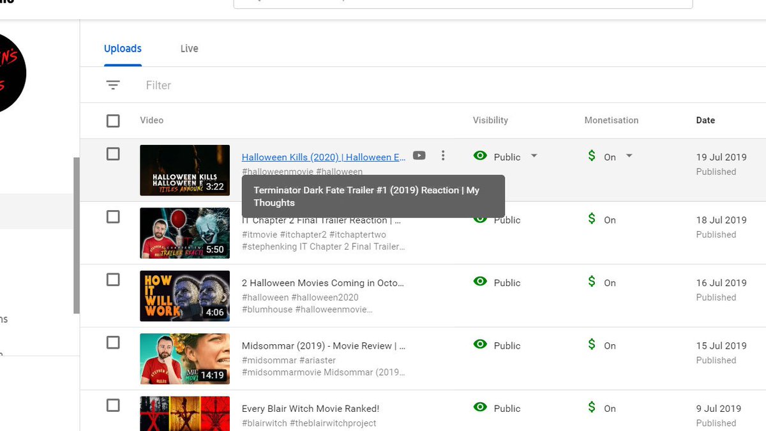Open IT Chapter 2 Final Trailer Reaction title
The height and width of the screenshot is (431, 766).
pos(321,221)
